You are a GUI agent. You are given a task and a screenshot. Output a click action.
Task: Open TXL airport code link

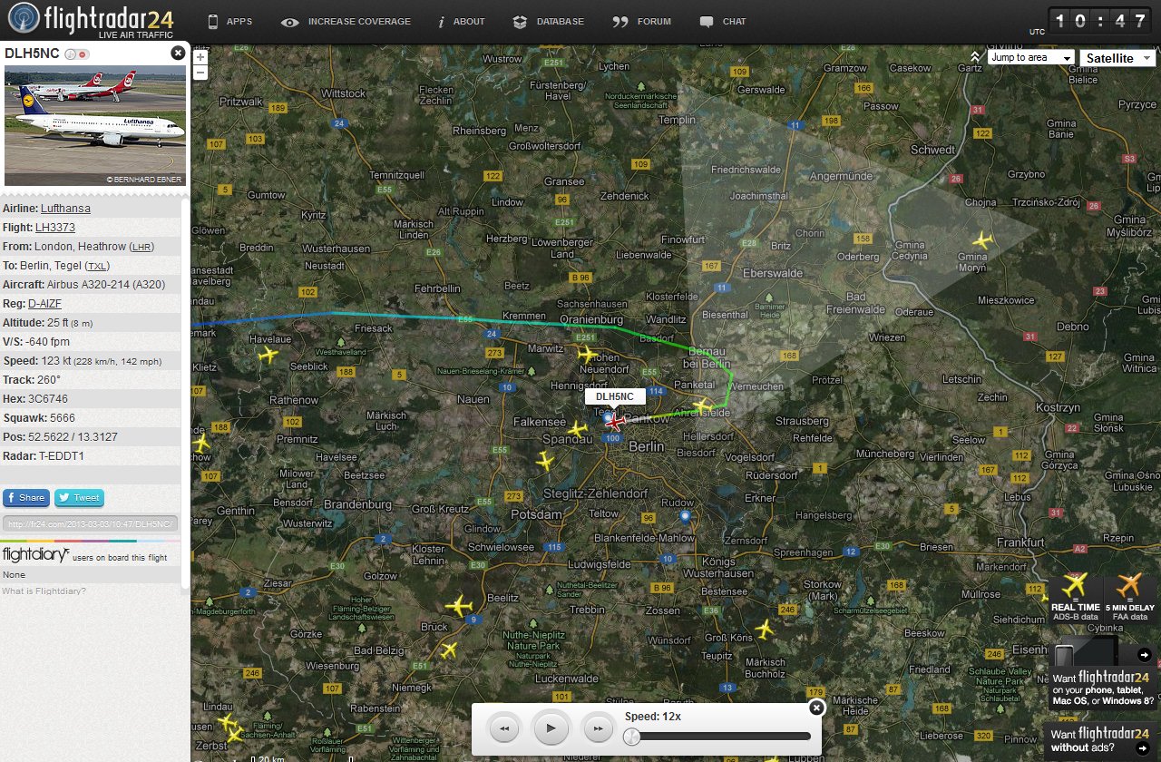point(98,266)
